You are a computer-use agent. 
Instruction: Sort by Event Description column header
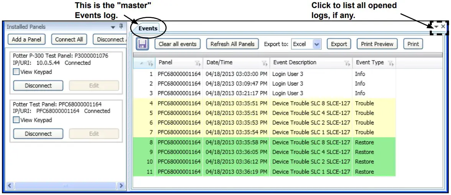(311, 62)
